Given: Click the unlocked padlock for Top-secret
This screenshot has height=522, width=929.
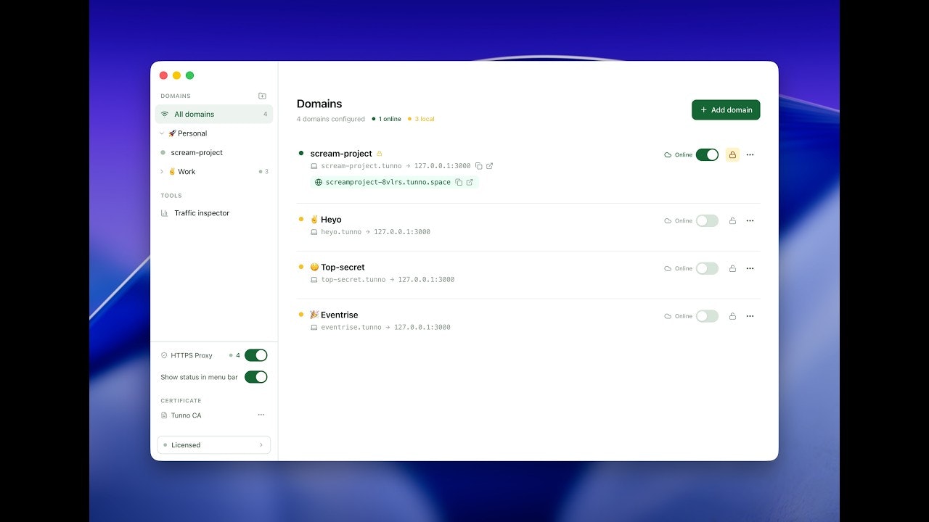Looking at the screenshot, I should pyautogui.click(x=732, y=268).
